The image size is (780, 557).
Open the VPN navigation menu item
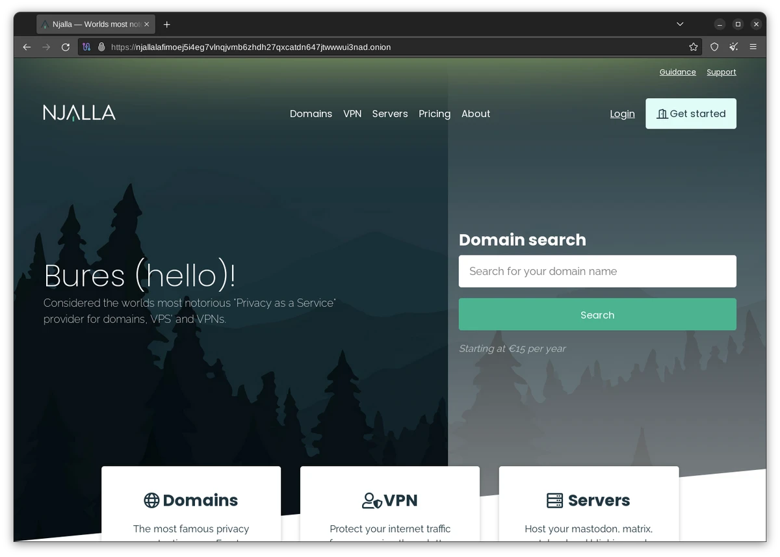coord(352,114)
